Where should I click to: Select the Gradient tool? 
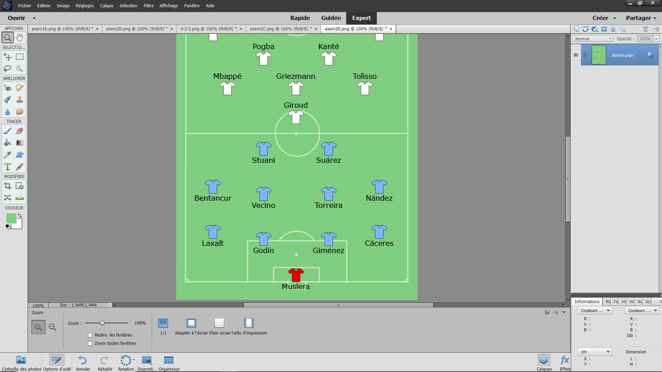pos(20,143)
